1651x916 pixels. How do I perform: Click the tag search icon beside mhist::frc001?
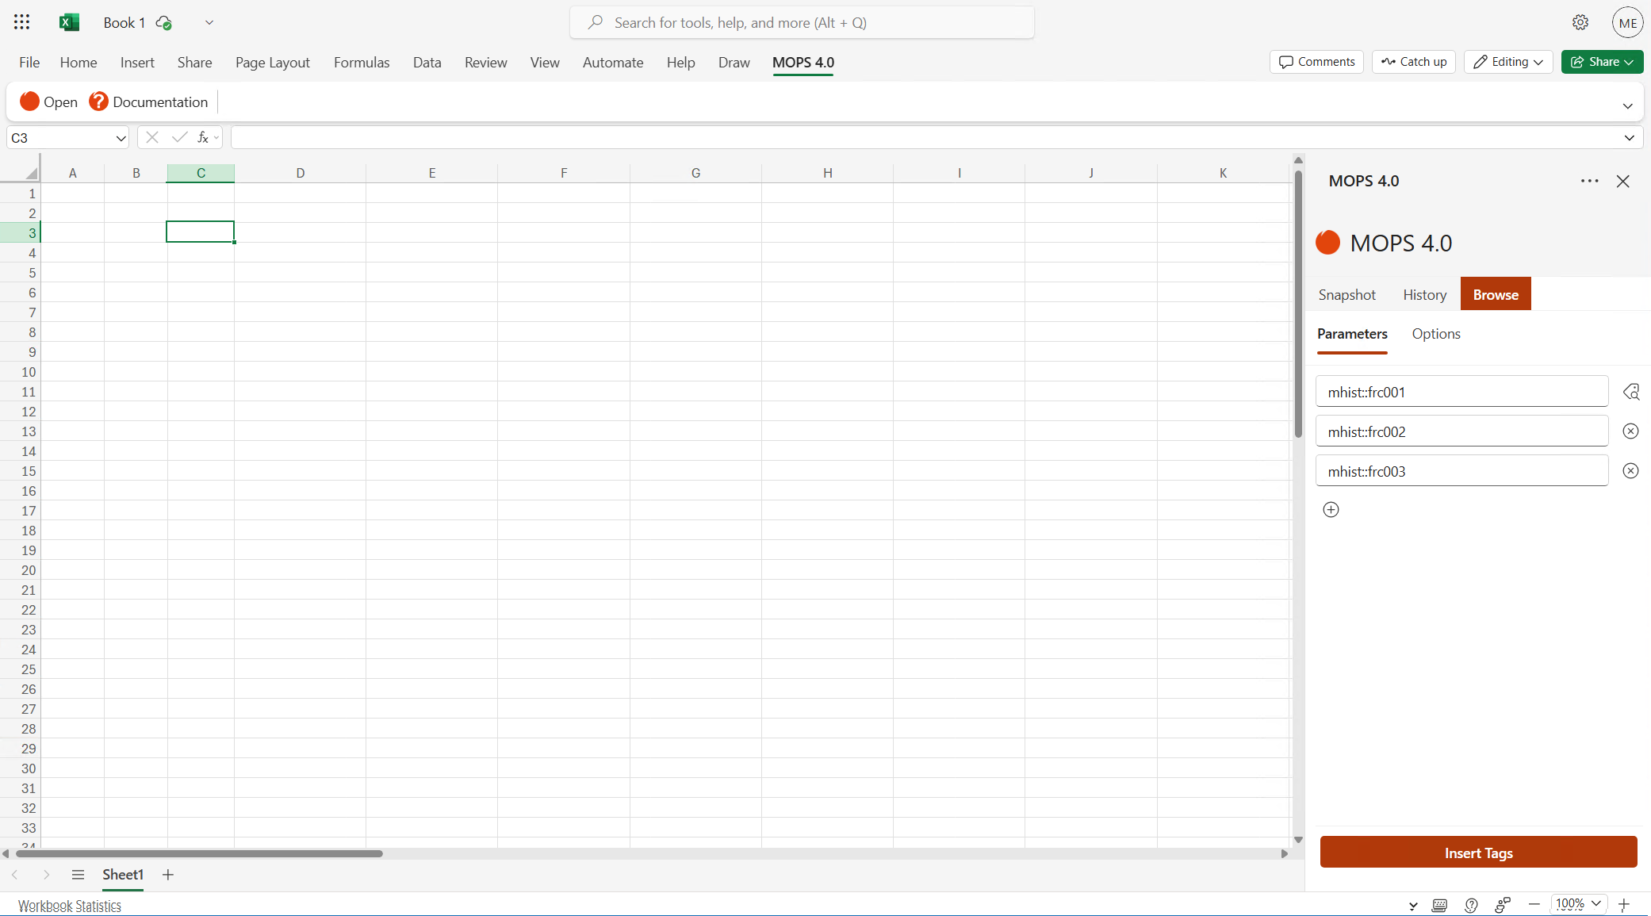tap(1632, 391)
